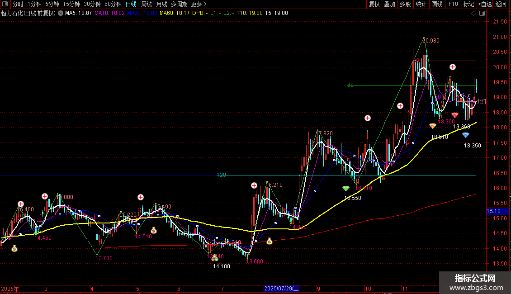Click the 地平 label at chart right

click(x=482, y=102)
